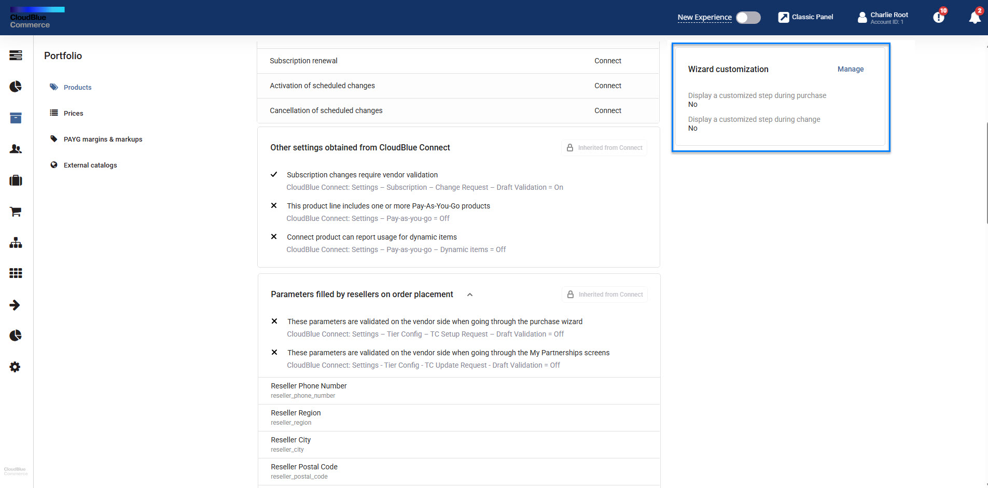
Task: Open External catalogs menu item
Action: [90, 165]
